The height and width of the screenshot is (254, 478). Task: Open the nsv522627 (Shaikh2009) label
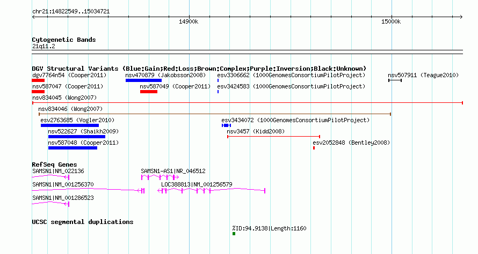(x=83, y=131)
